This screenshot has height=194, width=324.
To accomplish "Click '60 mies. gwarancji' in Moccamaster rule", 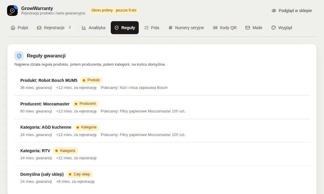I will (x=36, y=111).
